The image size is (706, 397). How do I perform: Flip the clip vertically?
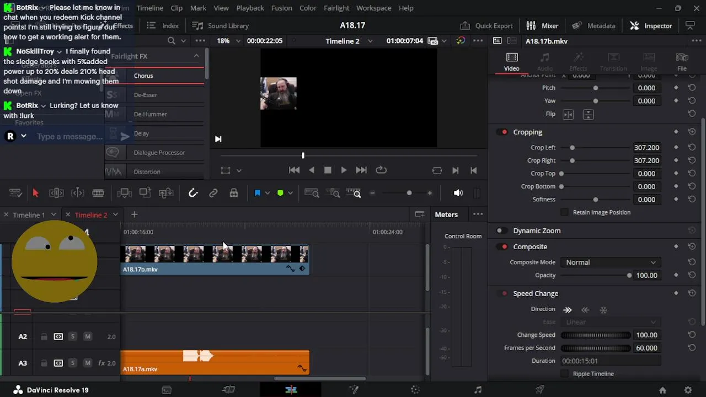pyautogui.click(x=589, y=114)
